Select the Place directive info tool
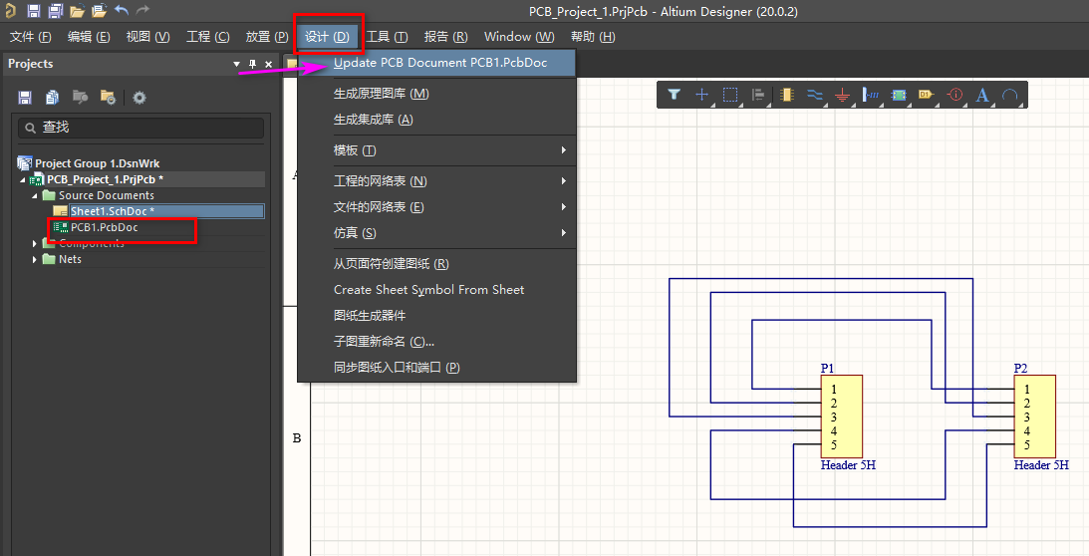This screenshot has height=556, width=1089. (955, 95)
